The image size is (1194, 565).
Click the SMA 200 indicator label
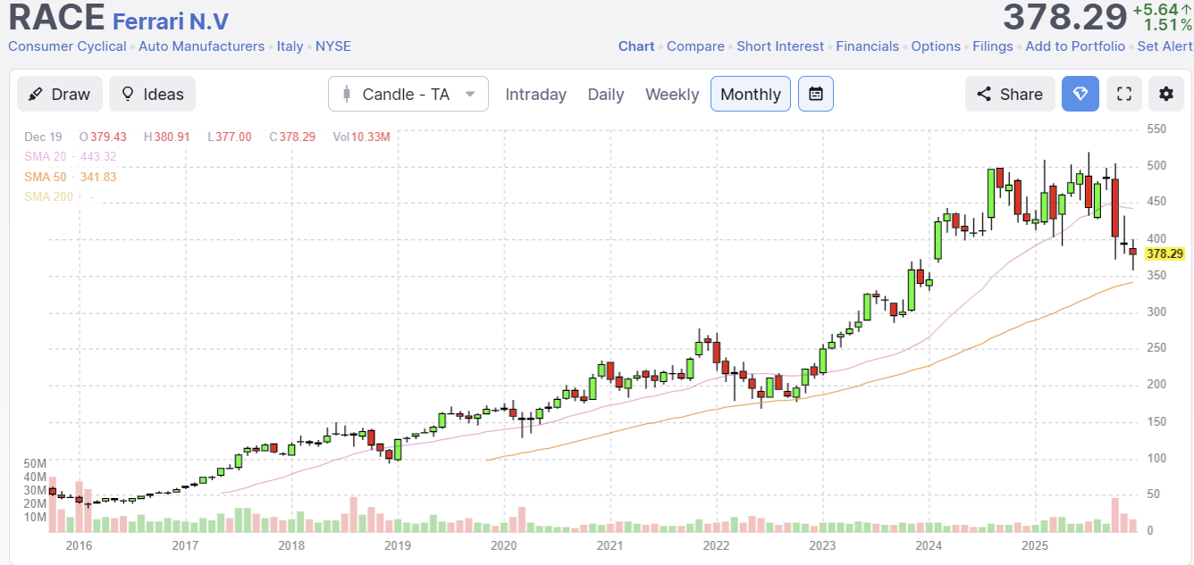(49, 196)
